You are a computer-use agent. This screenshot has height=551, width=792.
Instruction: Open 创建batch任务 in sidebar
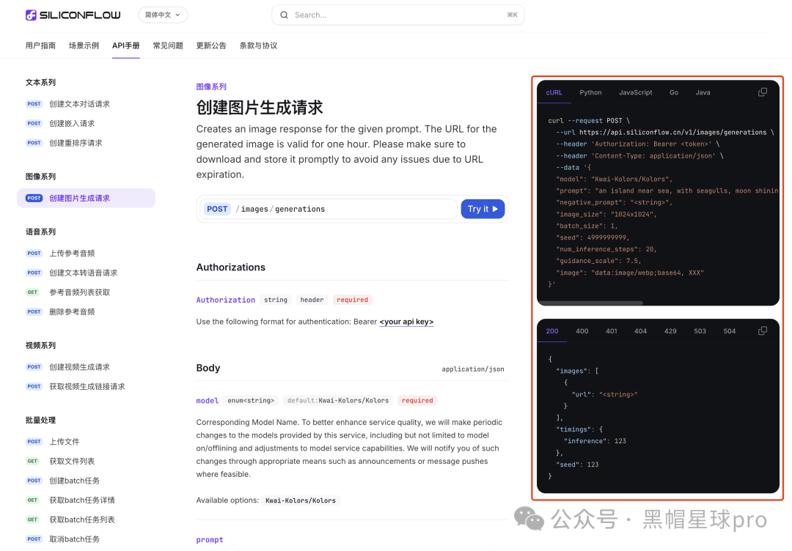(x=74, y=481)
